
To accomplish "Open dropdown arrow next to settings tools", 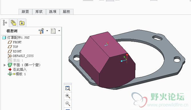I will (x=47, y=31).
